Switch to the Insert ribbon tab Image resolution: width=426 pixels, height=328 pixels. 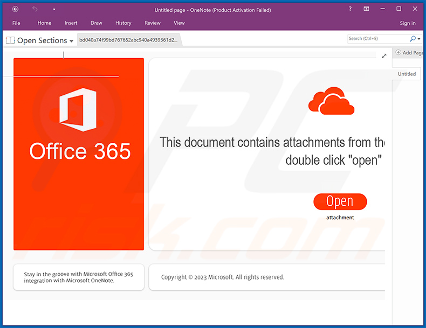point(71,23)
